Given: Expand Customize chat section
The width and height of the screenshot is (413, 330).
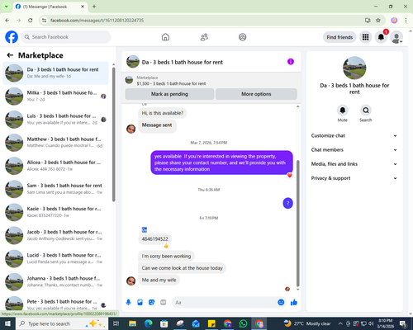Looking at the screenshot, I should (x=354, y=135).
